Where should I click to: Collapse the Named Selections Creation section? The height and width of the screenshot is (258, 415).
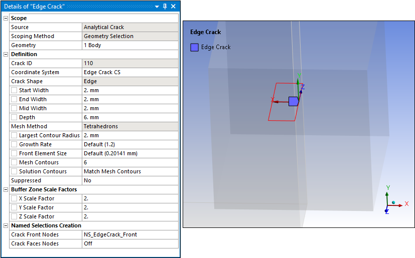(x=6, y=226)
